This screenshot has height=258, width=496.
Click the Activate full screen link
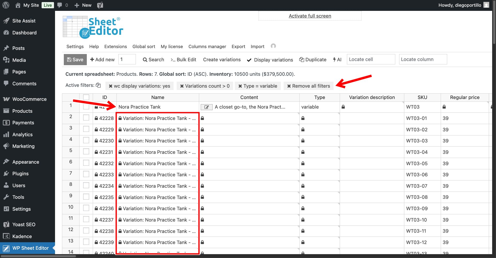[x=310, y=16]
